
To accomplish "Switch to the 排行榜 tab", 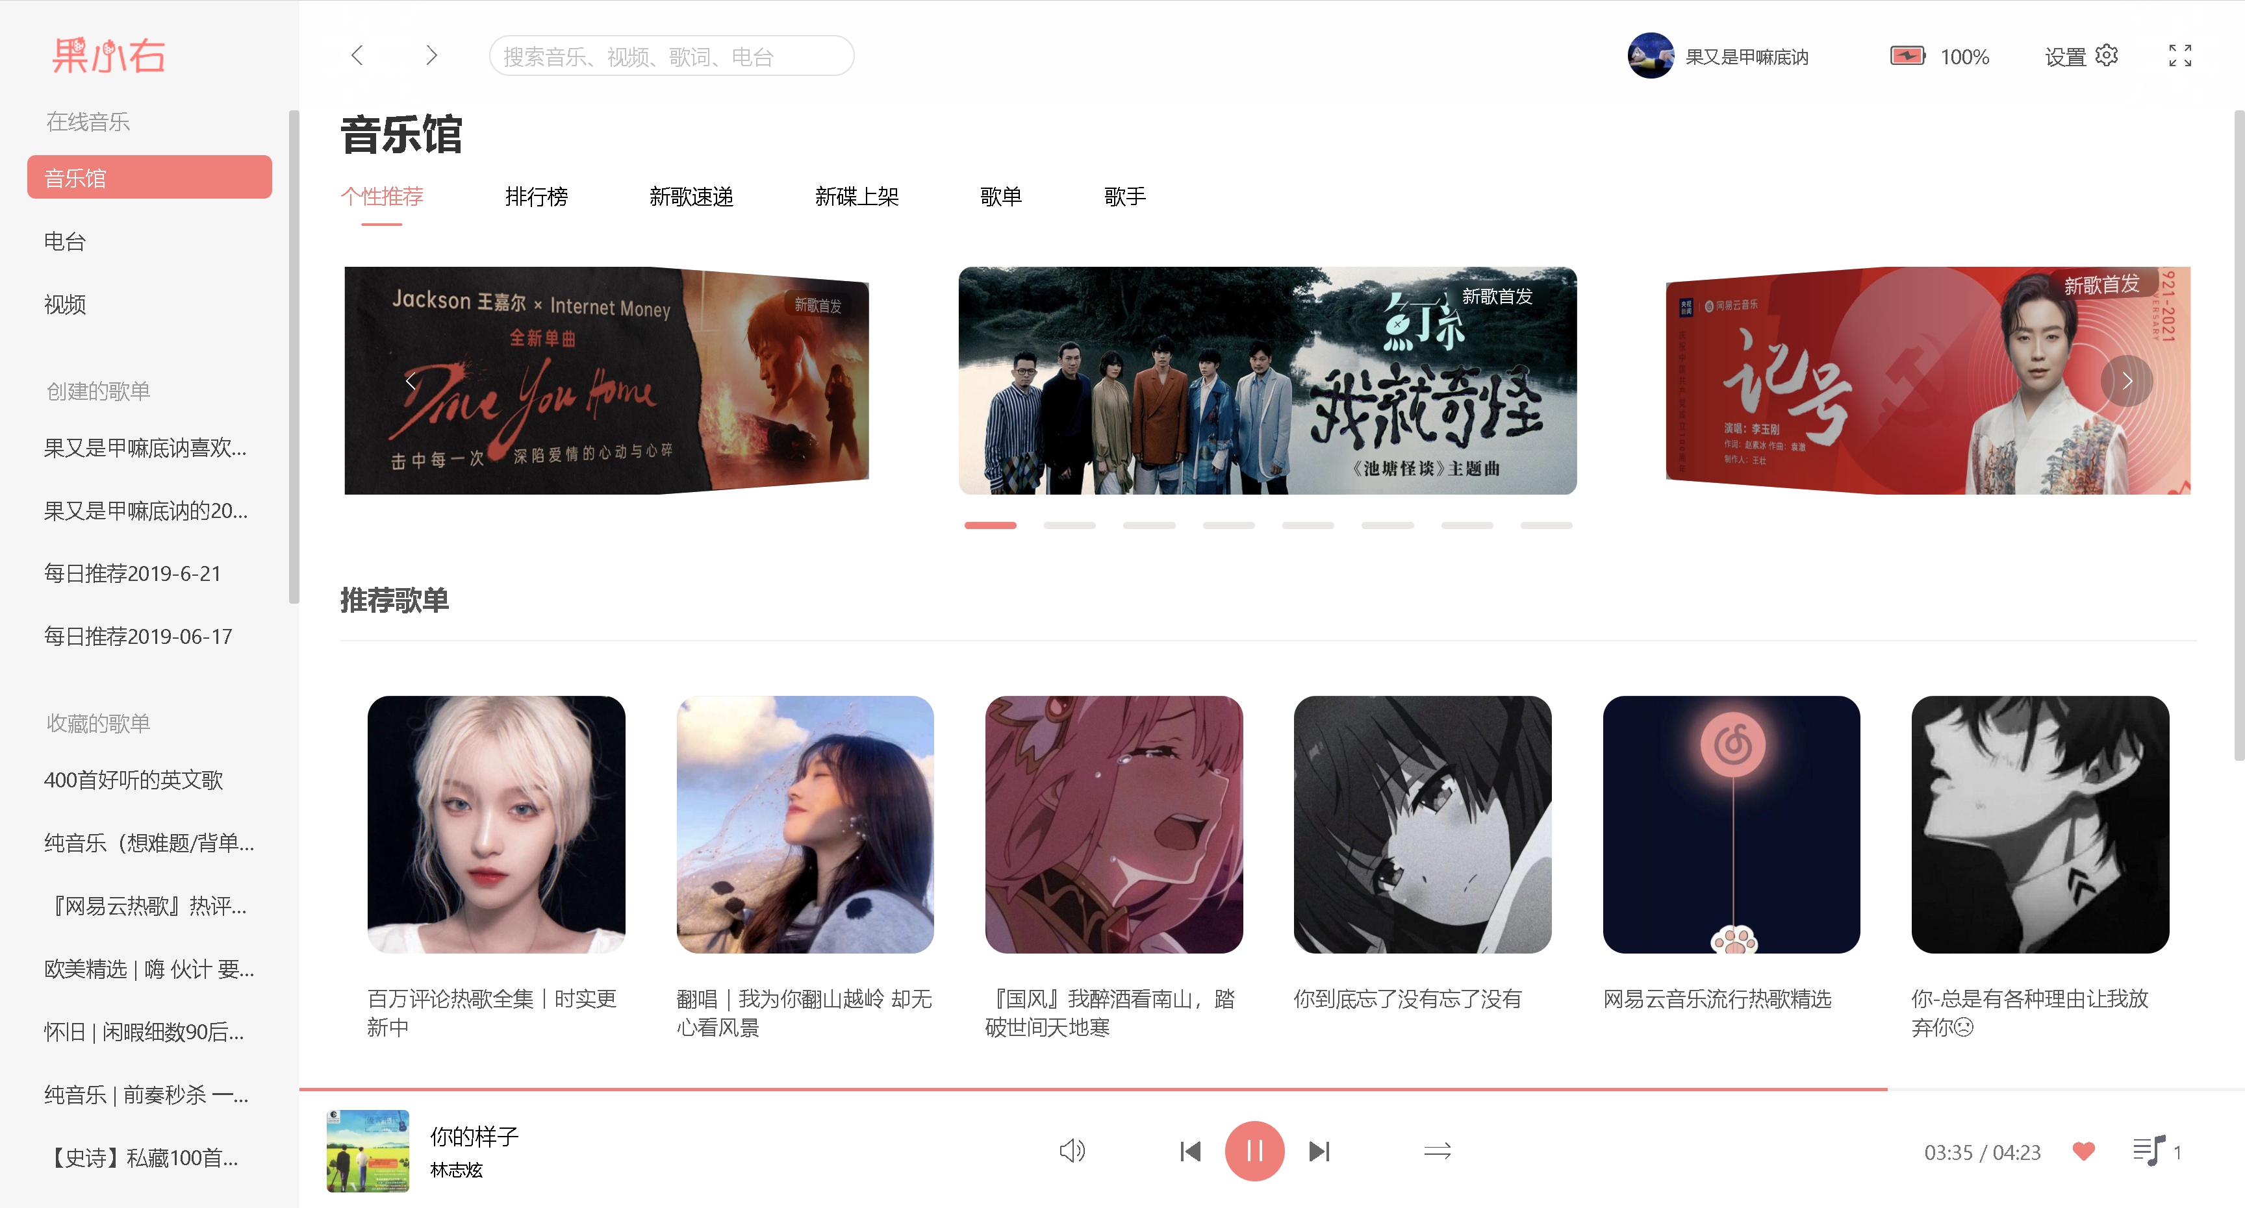I will point(536,197).
